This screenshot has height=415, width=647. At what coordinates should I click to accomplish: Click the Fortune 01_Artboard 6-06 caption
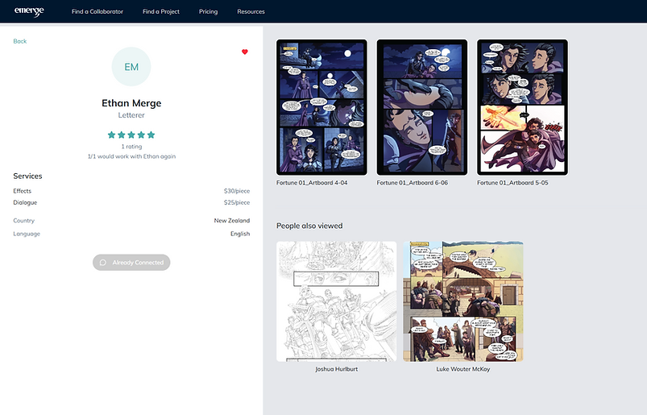(413, 183)
